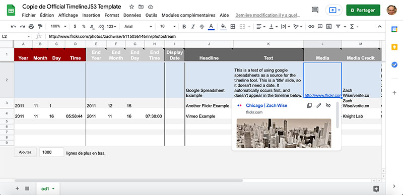The image size is (403, 195).
Task: Click the Chicago skyline thumbnail
Action: (x=284, y=133)
